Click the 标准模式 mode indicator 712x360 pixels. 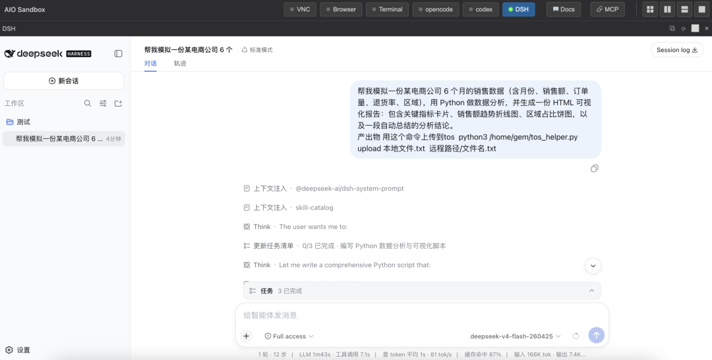[x=257, y=50]
